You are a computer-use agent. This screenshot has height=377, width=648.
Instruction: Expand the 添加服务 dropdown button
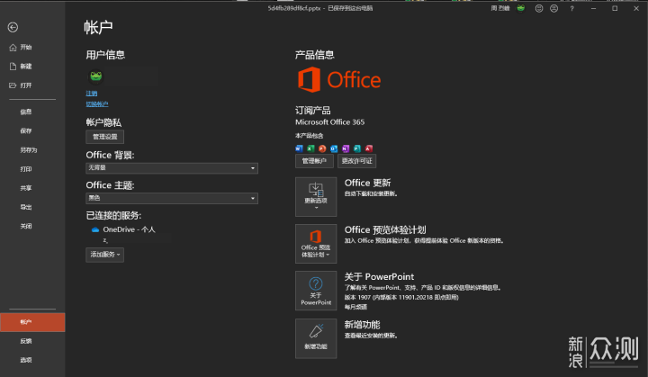pyautogui.click(x=105, y=255)
